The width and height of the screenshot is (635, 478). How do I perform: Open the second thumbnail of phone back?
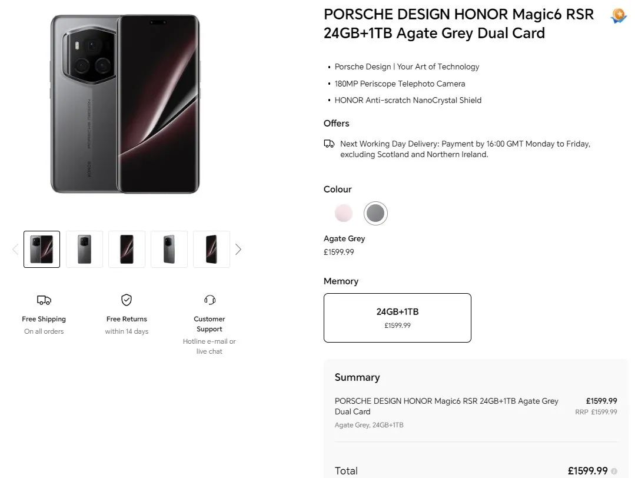point(84,250)
